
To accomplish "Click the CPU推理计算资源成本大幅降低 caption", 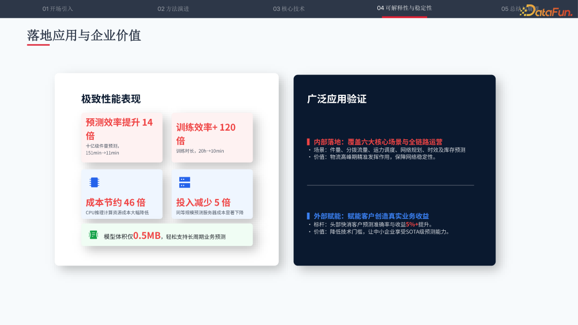I will tap(117, 213).
